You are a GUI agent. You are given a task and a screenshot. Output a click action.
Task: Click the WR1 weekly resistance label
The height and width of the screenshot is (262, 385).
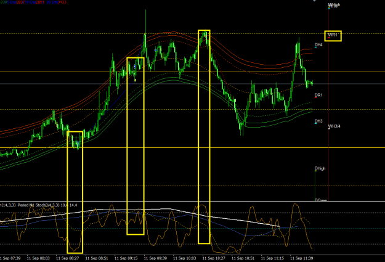(x=333, y=35)
